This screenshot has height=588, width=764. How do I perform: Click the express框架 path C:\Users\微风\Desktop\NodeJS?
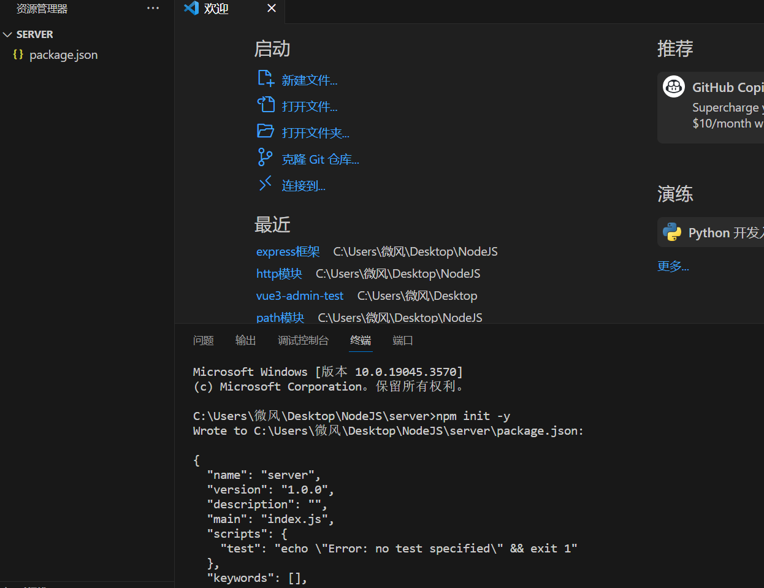416,251
